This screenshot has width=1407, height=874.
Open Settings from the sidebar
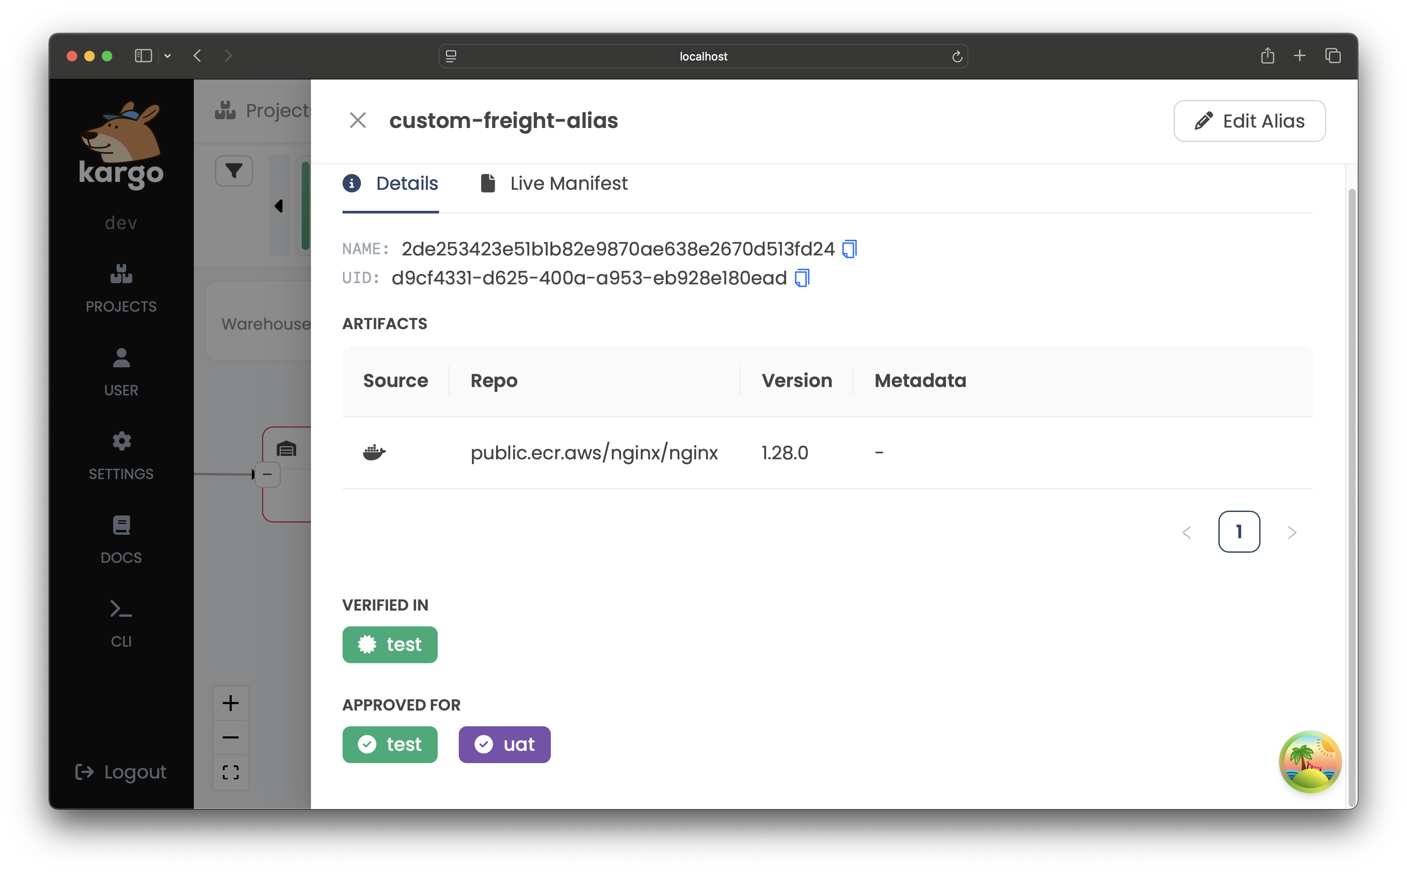click(x=121, y=455)
